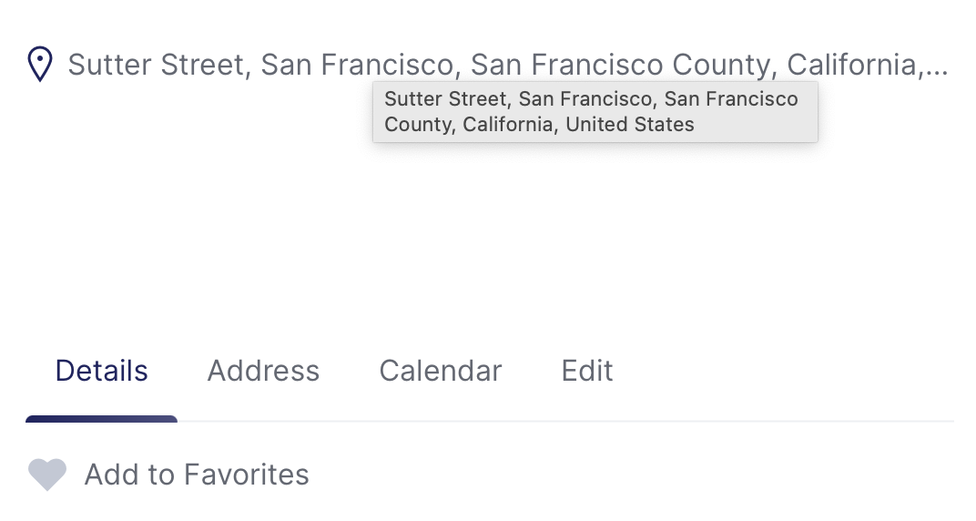The height and width of the screenshot is (521, 976).
Task: Click 'Sutter Street' inside the tooltip
Action: click(446, 99)
